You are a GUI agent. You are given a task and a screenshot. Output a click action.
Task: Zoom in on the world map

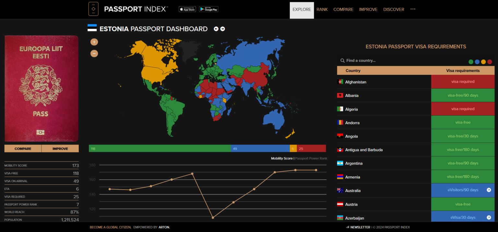tap(94, 42)
